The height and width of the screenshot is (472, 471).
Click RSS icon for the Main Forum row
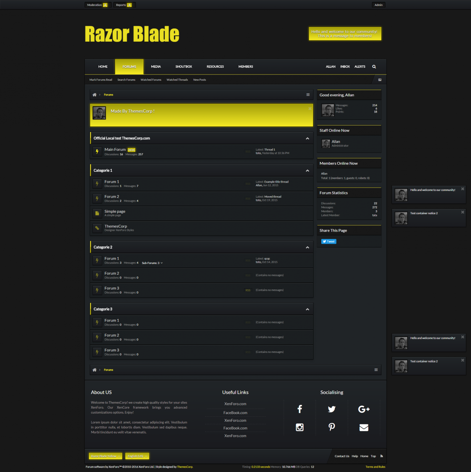click(248, 152)
